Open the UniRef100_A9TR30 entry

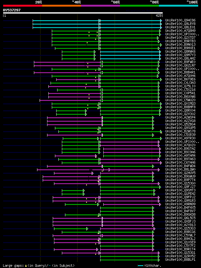coord(180,138)
